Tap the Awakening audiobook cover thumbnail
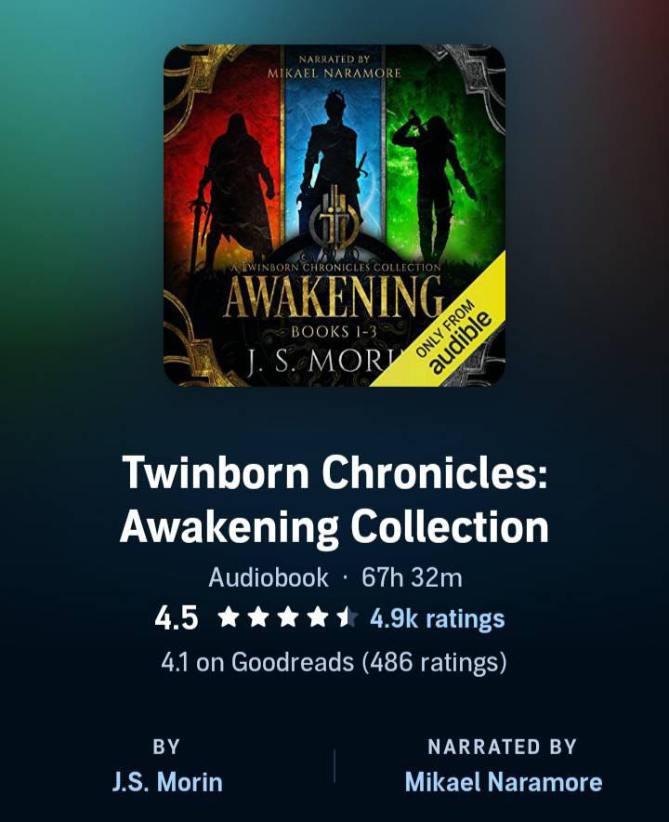The height and width of the screenshot is (822, 669). (334, 216)
